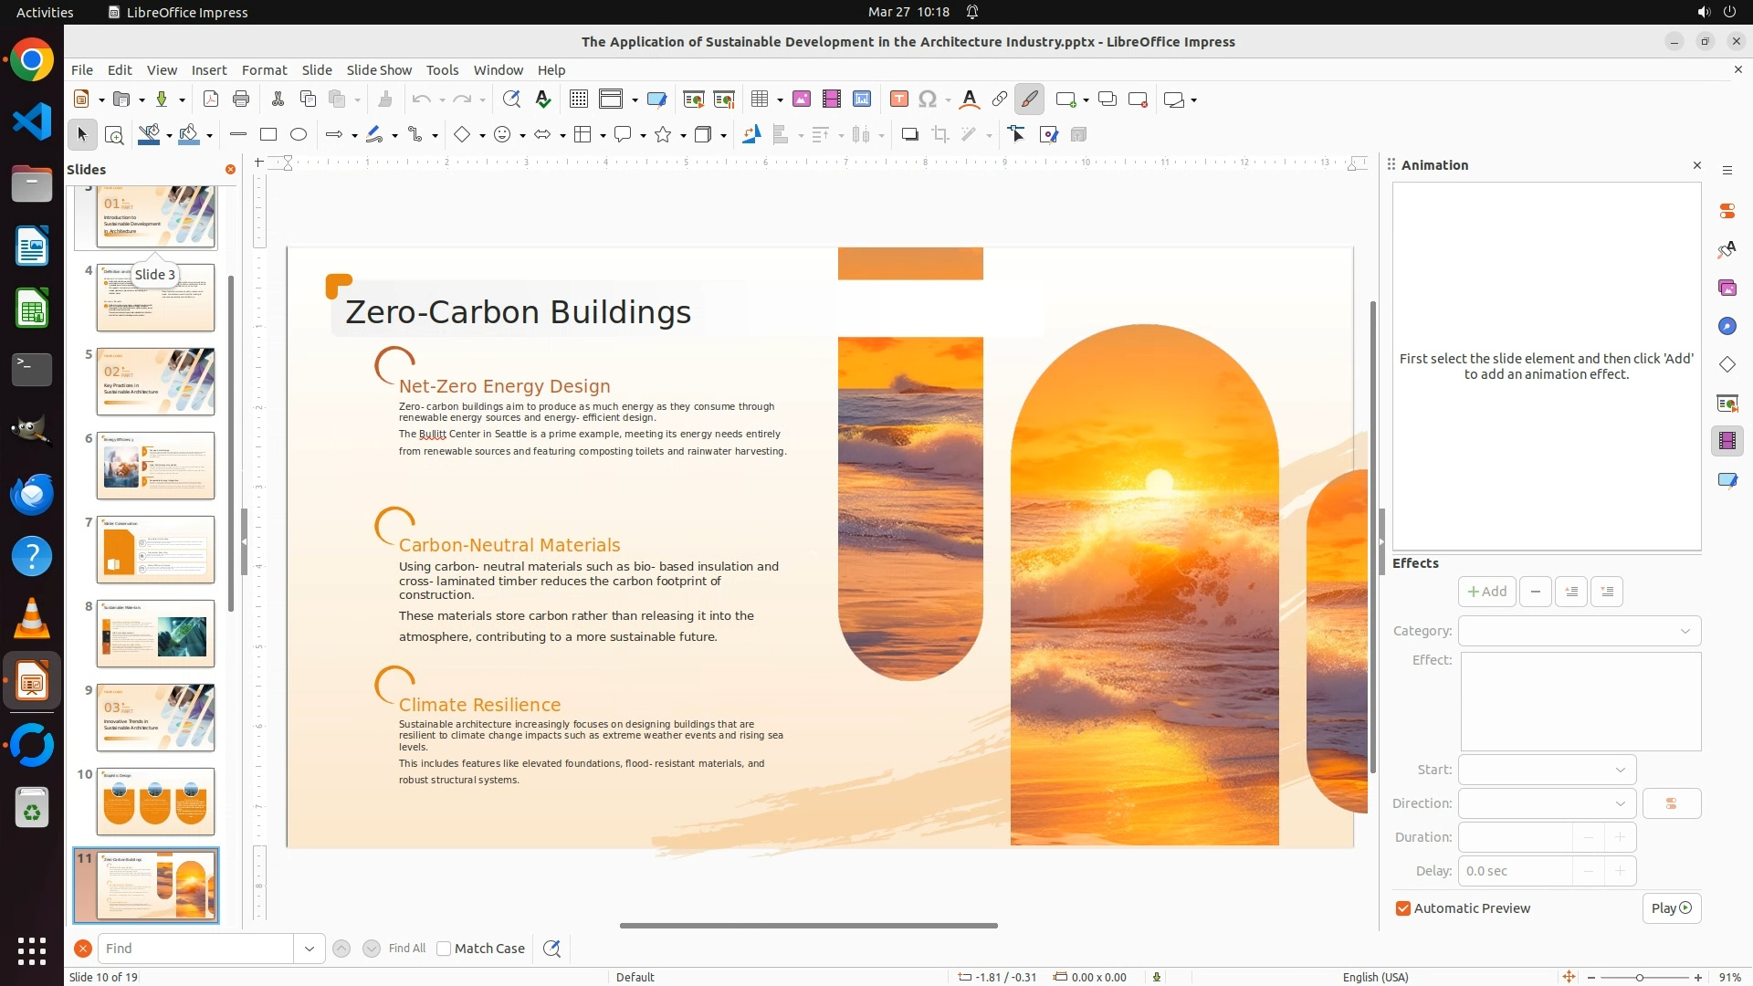Insert a text box using toolbar icon

pyautogui.click(x=898, y=100)
